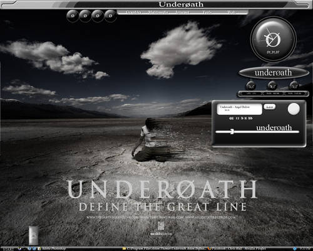Open the Graphics menu in top bar
Image resolution: width=313 pixels, height=251 pixels.
133,12
